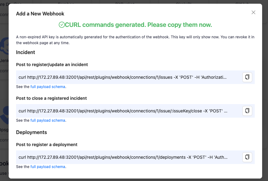
Task: Click the 'Post to register a deployment' label
Action: click(x=47, y=145)
